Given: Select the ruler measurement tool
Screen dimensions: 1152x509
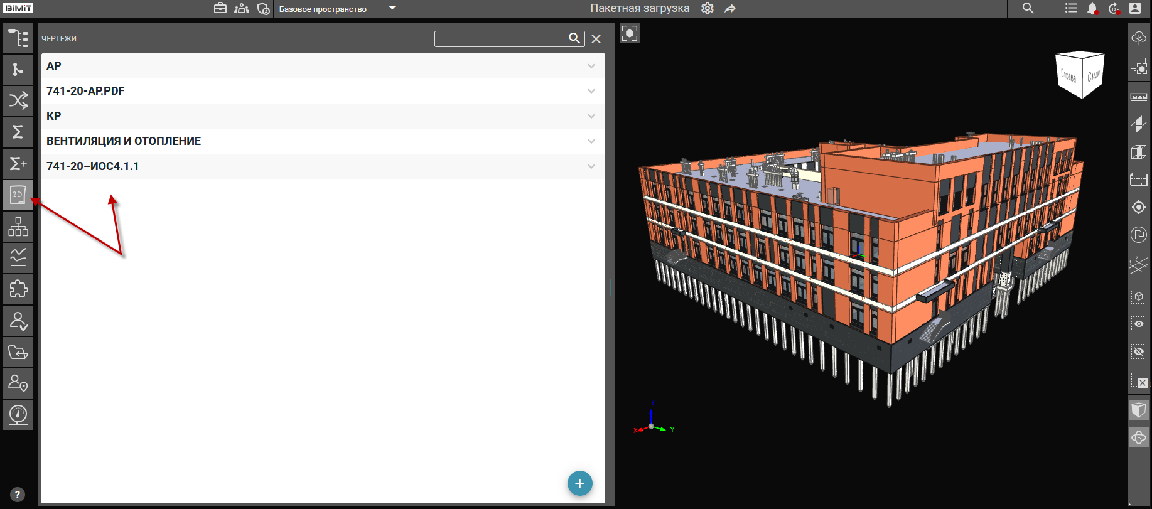Looking at the screenshot, I should (1138, 97).
